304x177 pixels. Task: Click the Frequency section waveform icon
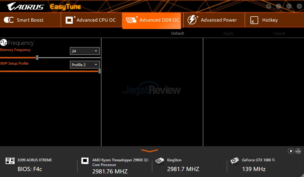click(x=4, y=42)
